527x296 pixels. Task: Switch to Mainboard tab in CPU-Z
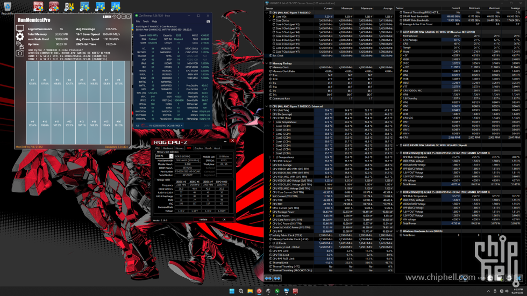point(168,148)
